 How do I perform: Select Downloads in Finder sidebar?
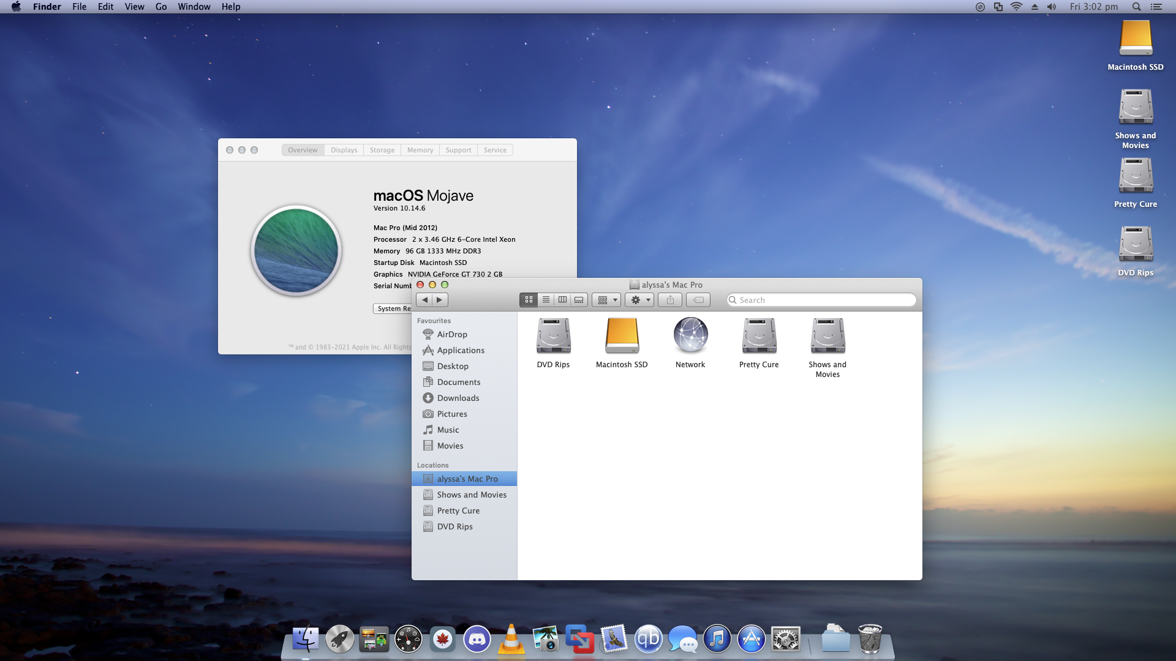[464, 398]
